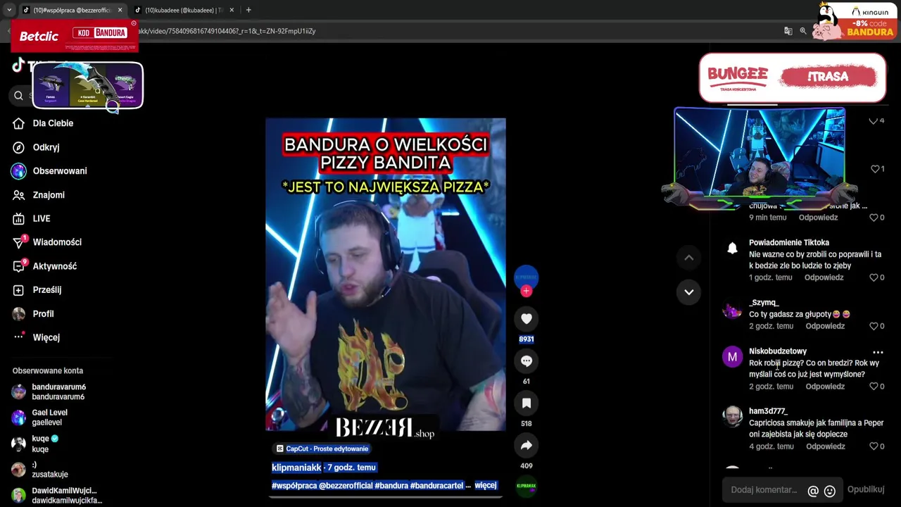Screen dimensions: 901x507
Task: Open the tab search dropdown arrow
Action: pos(9,10)
